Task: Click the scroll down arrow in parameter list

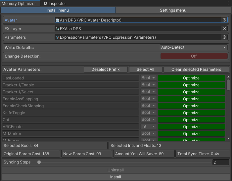Action: coord(228,138)
